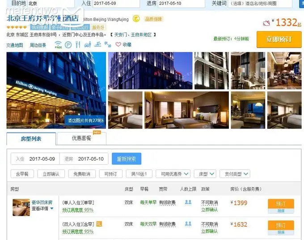Click the gym dumbbell amenity icon
This screenshot has height=240, width=304.
point(108,45)
